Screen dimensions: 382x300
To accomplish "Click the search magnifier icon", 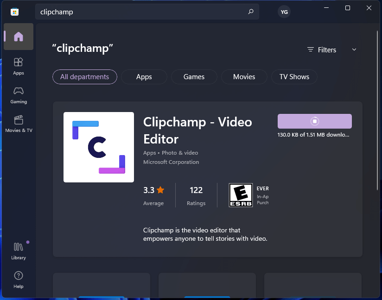I will point(250,12).
